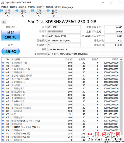Click status dot for attribute AA row
Image resolution: width=124 pixels, height=143 pixels.
3,88
